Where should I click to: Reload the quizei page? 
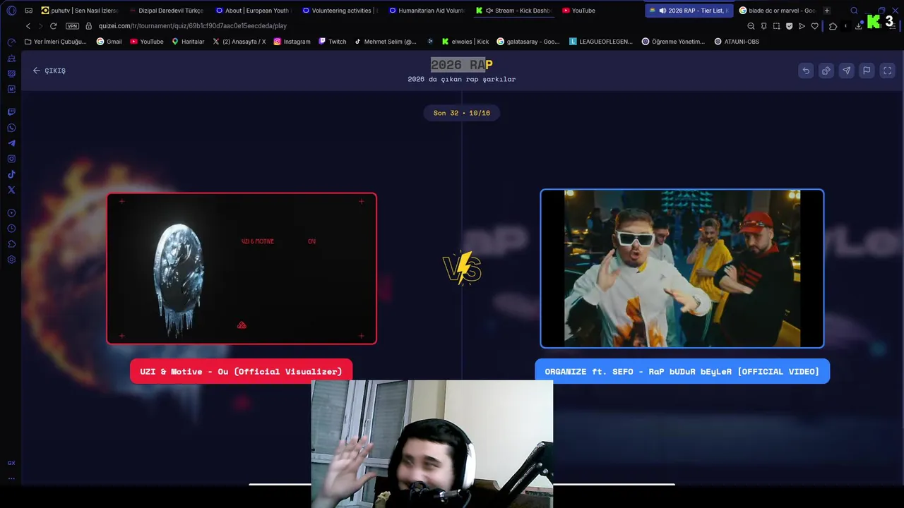[53, 26]
